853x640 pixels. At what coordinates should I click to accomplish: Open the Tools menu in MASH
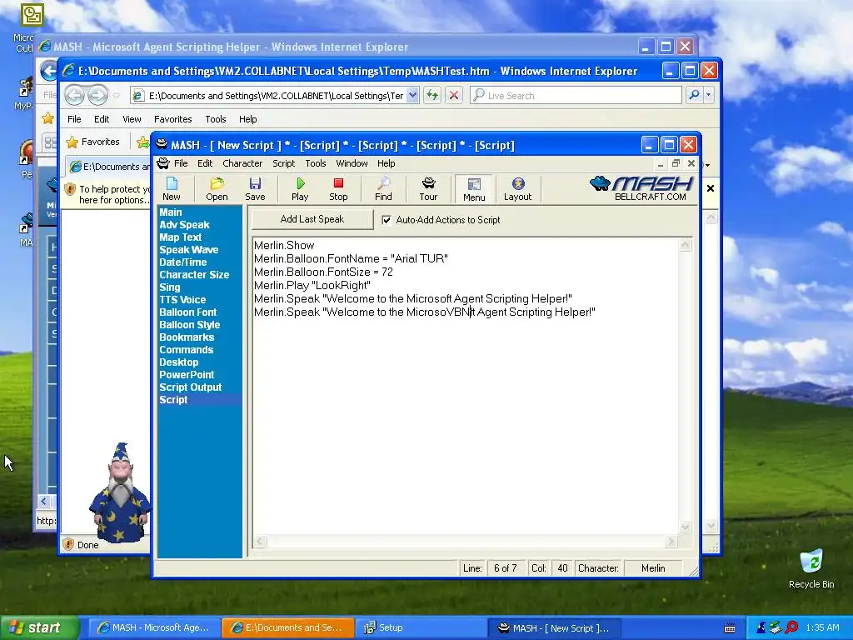click(316, 163)
